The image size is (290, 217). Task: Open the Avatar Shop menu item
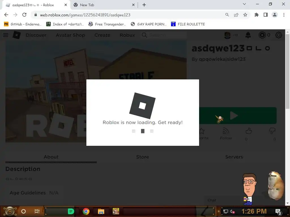(71, 35)
